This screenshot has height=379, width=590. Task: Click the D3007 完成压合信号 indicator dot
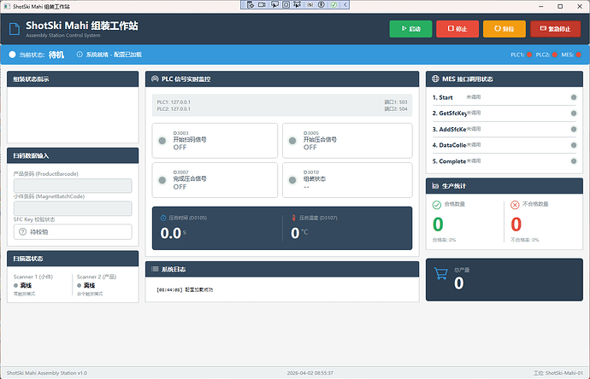pyautogui.click(x=162, y=180)
